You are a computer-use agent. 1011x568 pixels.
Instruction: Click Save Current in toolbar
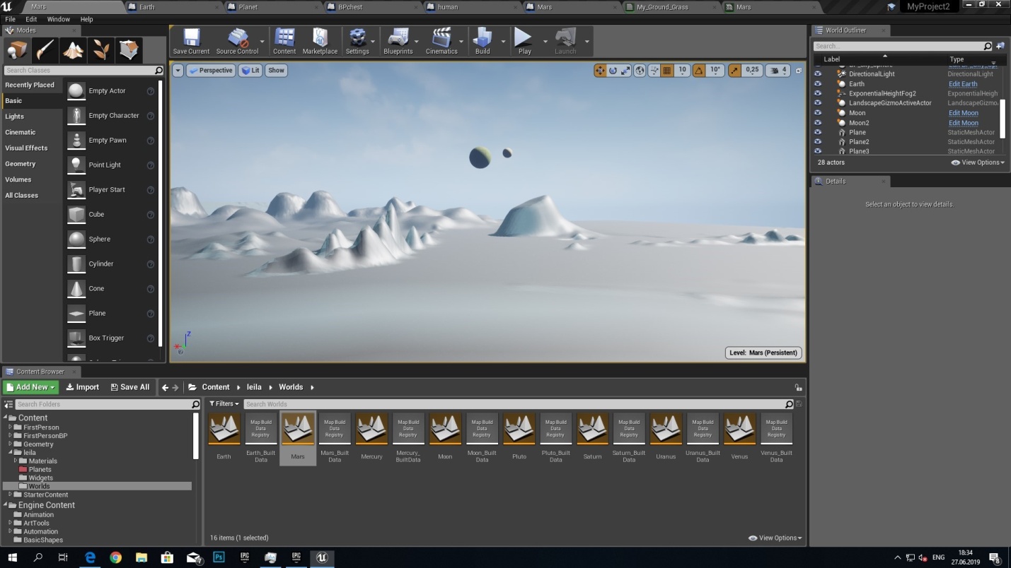tap(191, 42)
